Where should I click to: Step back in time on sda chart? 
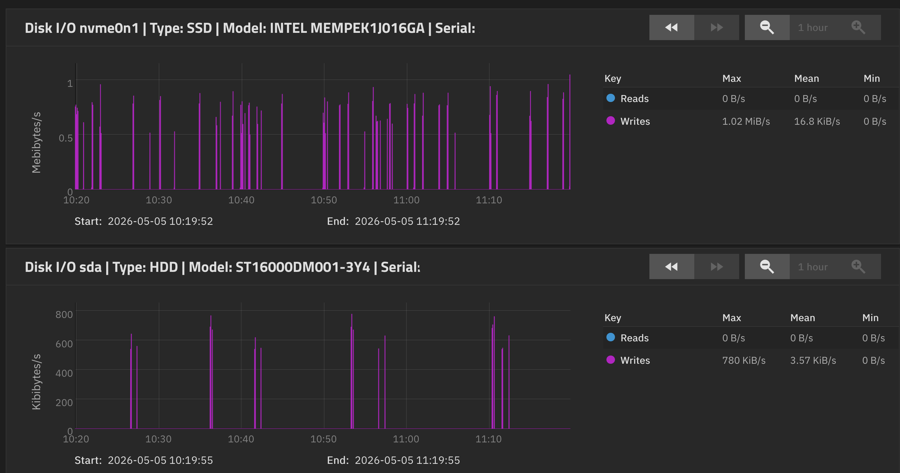(x=672, y=267)
